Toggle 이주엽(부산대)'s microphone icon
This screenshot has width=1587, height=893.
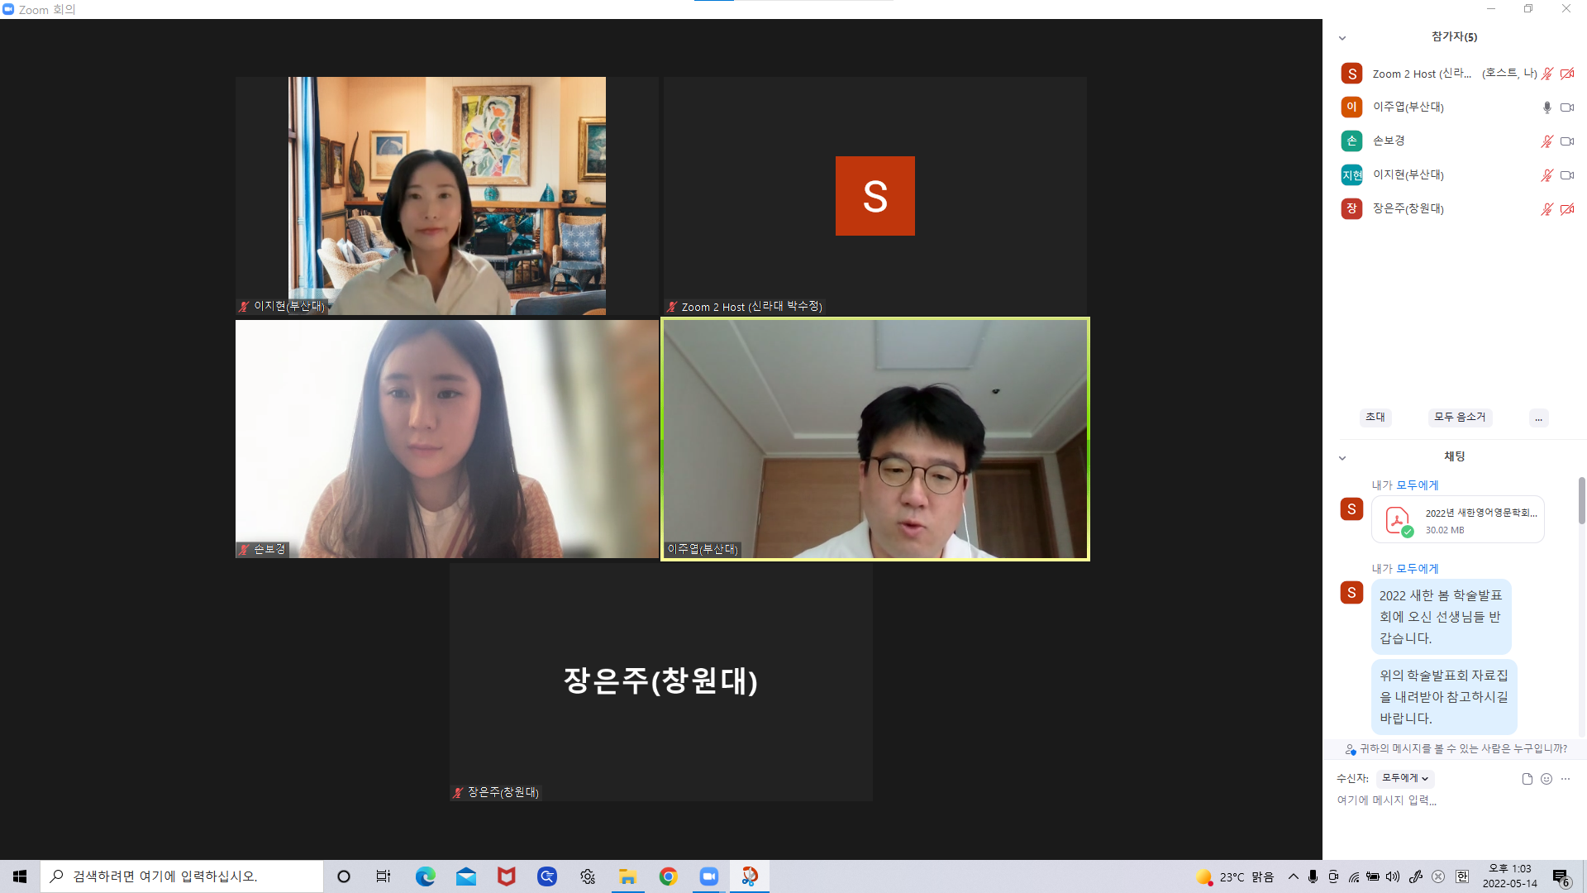[1546, 107]
